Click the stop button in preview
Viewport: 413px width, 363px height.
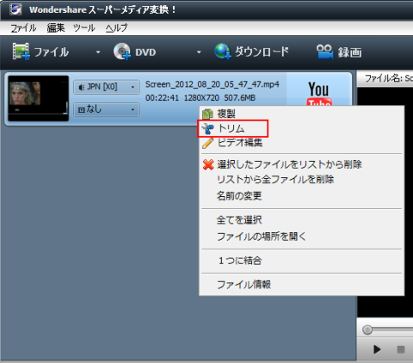tap(401, 349)
